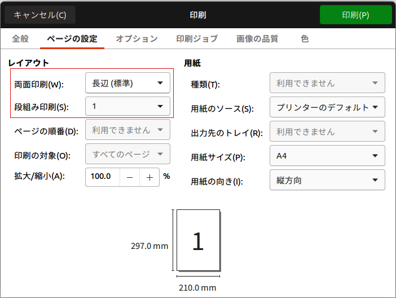Click the 拡大/縮小 percentage input field
Image resolution: width=396 pixels, height=298 pixels.
pos(102,177)
